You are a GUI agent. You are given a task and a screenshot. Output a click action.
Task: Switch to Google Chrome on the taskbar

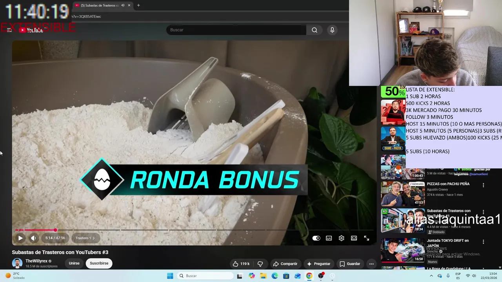point(309,276)
